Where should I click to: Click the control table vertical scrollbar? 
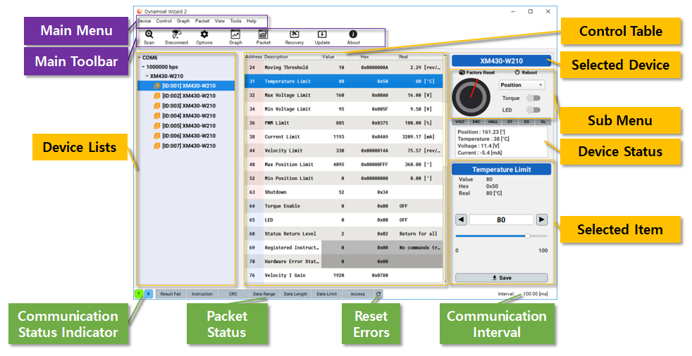(445, 170)
